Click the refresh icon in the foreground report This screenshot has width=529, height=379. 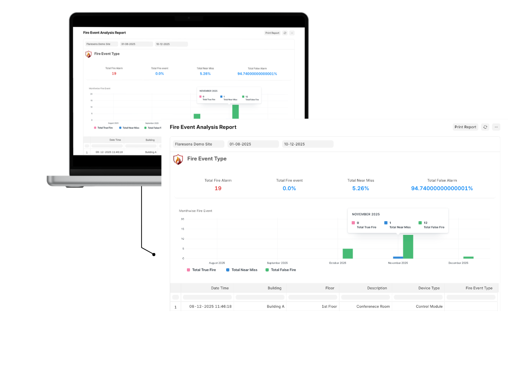click(x=485, y=127)
